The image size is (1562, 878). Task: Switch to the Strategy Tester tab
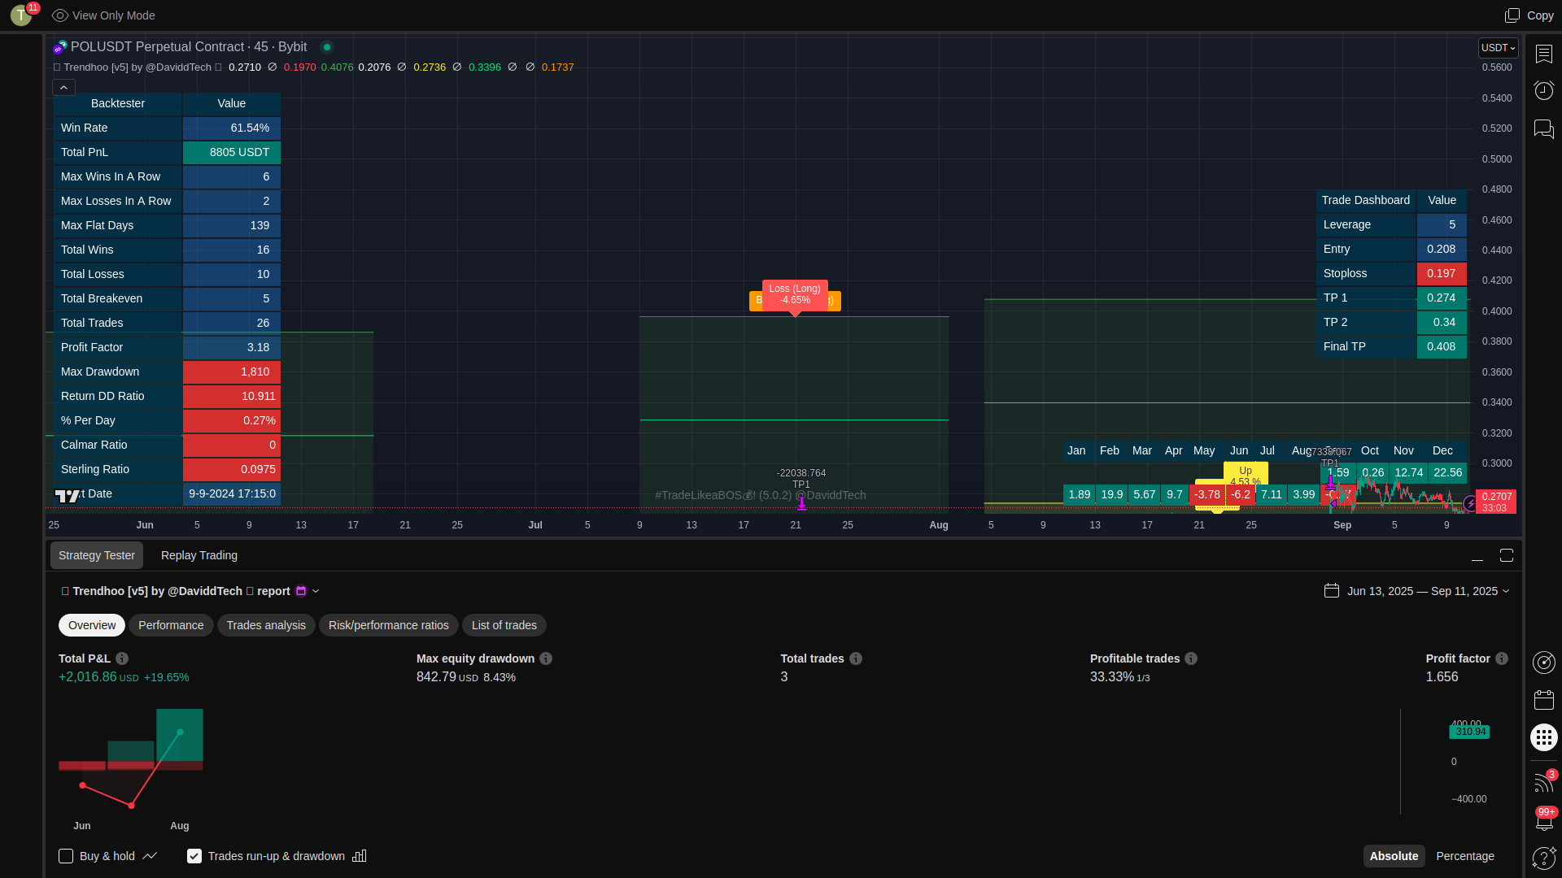97,555
